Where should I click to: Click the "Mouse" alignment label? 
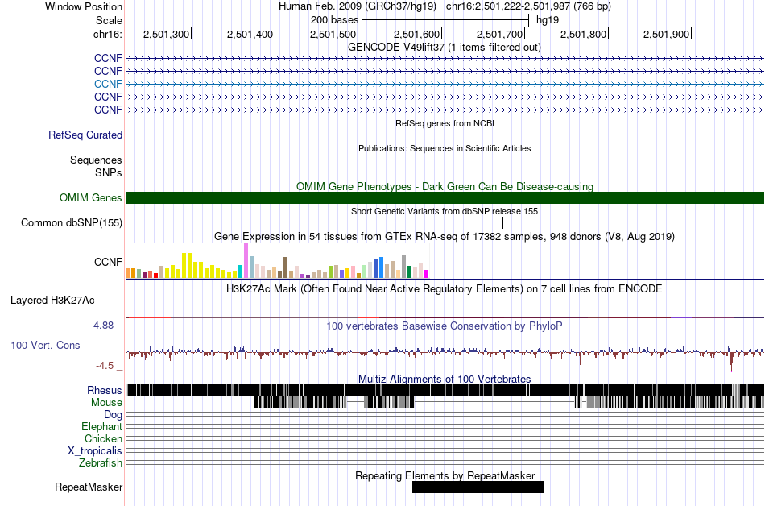point(106,403)
